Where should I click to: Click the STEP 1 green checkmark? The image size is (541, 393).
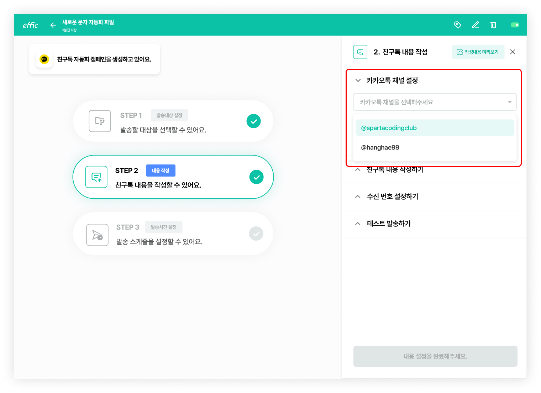[x=253, y=121]
